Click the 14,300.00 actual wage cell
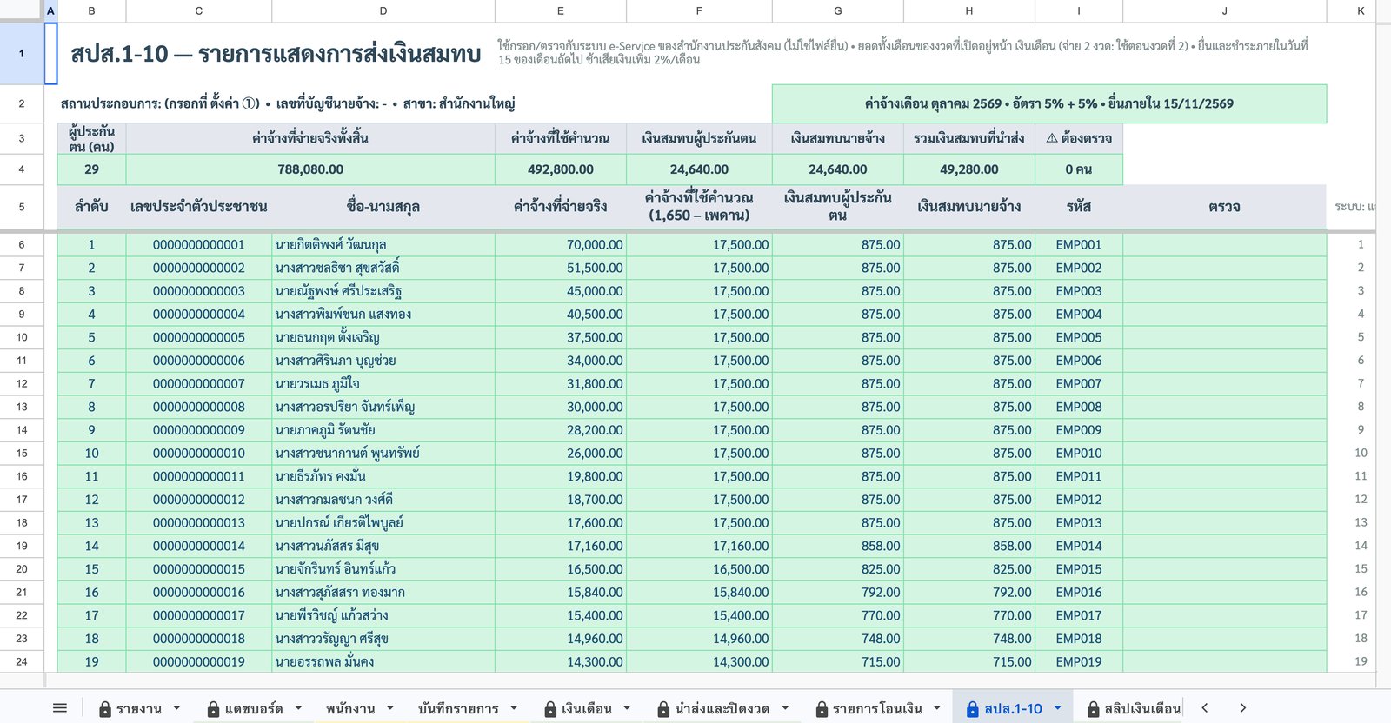This screenshot has width=1391, height=723. click(x=561, y=661)
